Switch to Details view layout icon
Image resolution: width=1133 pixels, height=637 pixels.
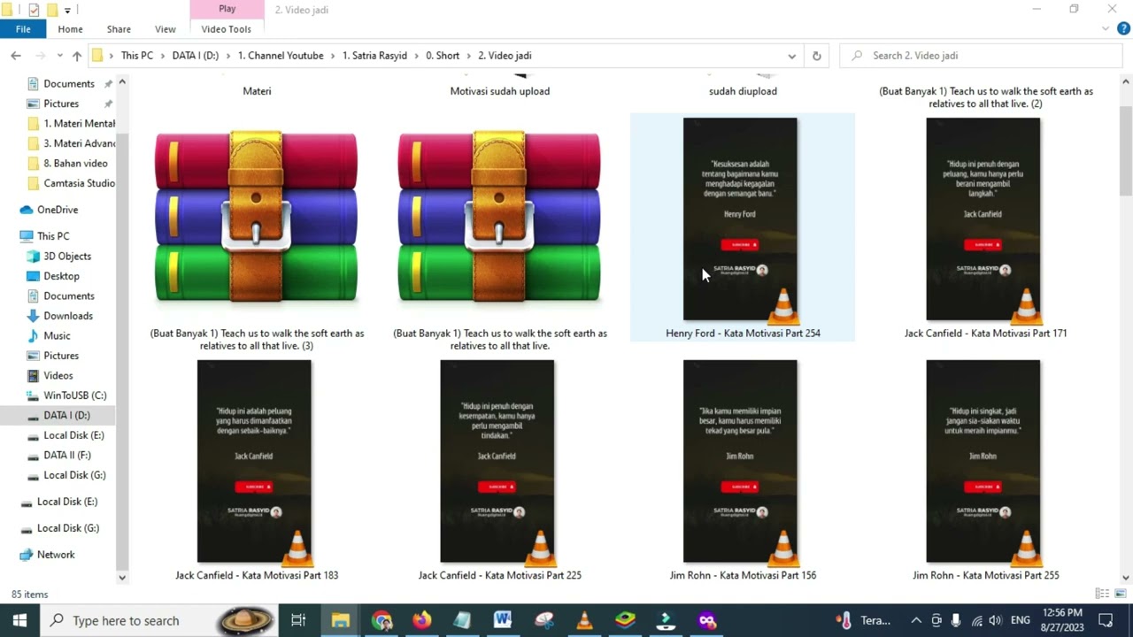pyautogui.click(x=1102, y=594)
